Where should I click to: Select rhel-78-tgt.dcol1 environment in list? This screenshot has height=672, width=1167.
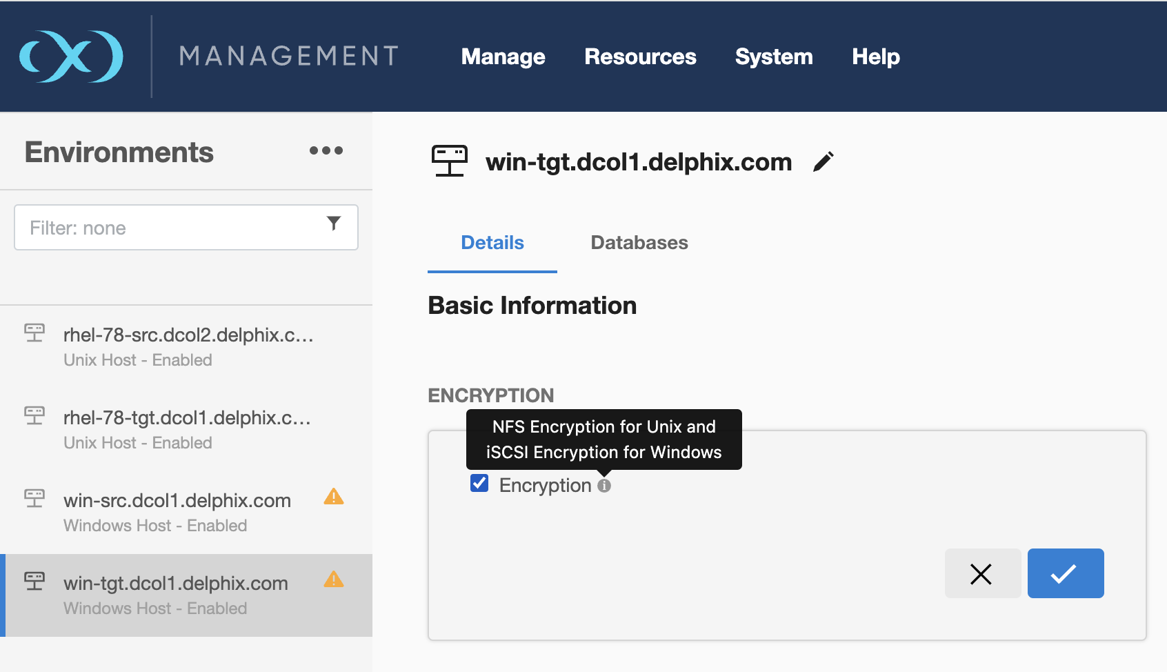pyautogui.click(x=186, y=428)
